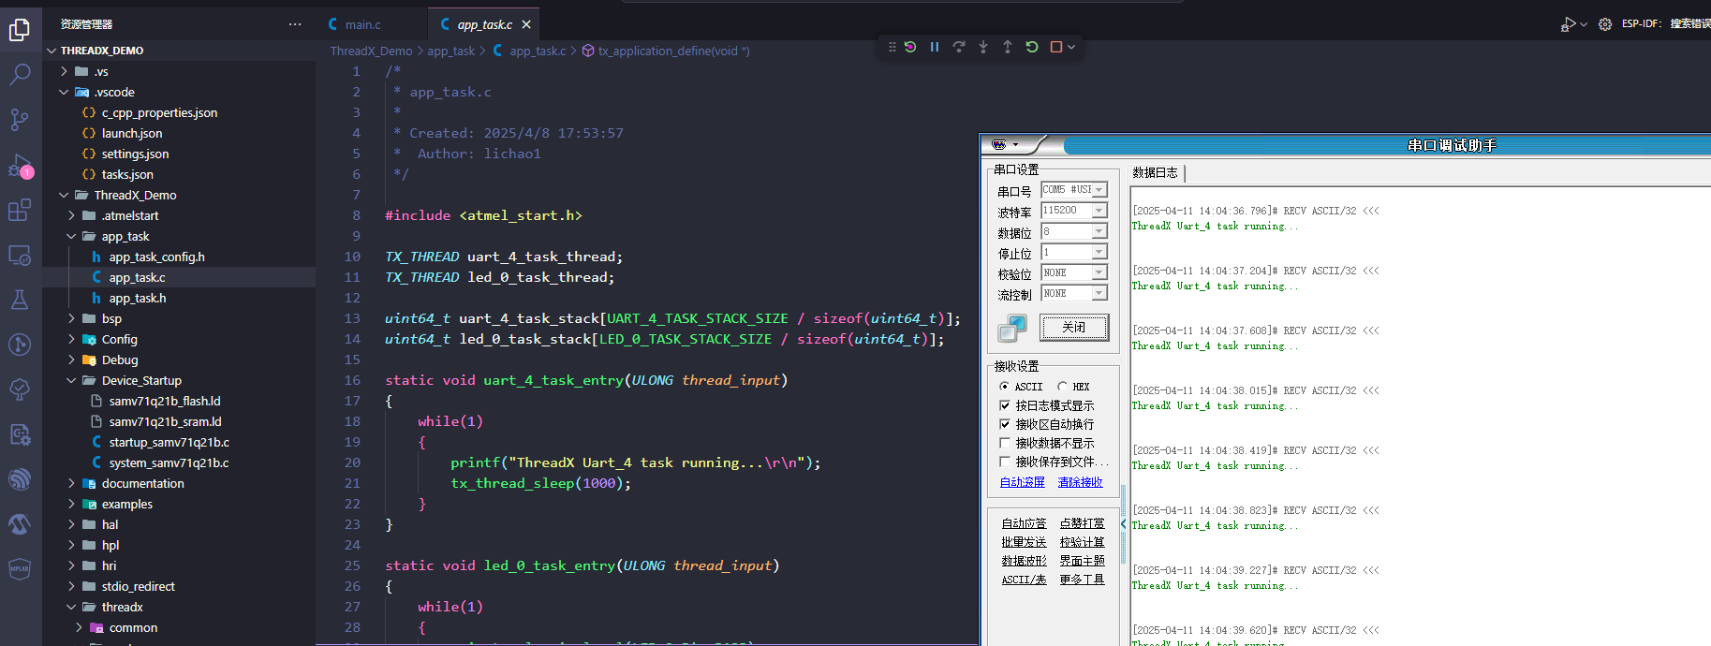Viewport: 1711px width, 646px height.
Task: Click the 清除接收 link
Action: [x=1081, y=482]
